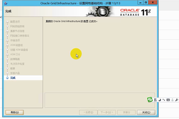Click the user account icon on IME bar

click(x=173, y=100)
